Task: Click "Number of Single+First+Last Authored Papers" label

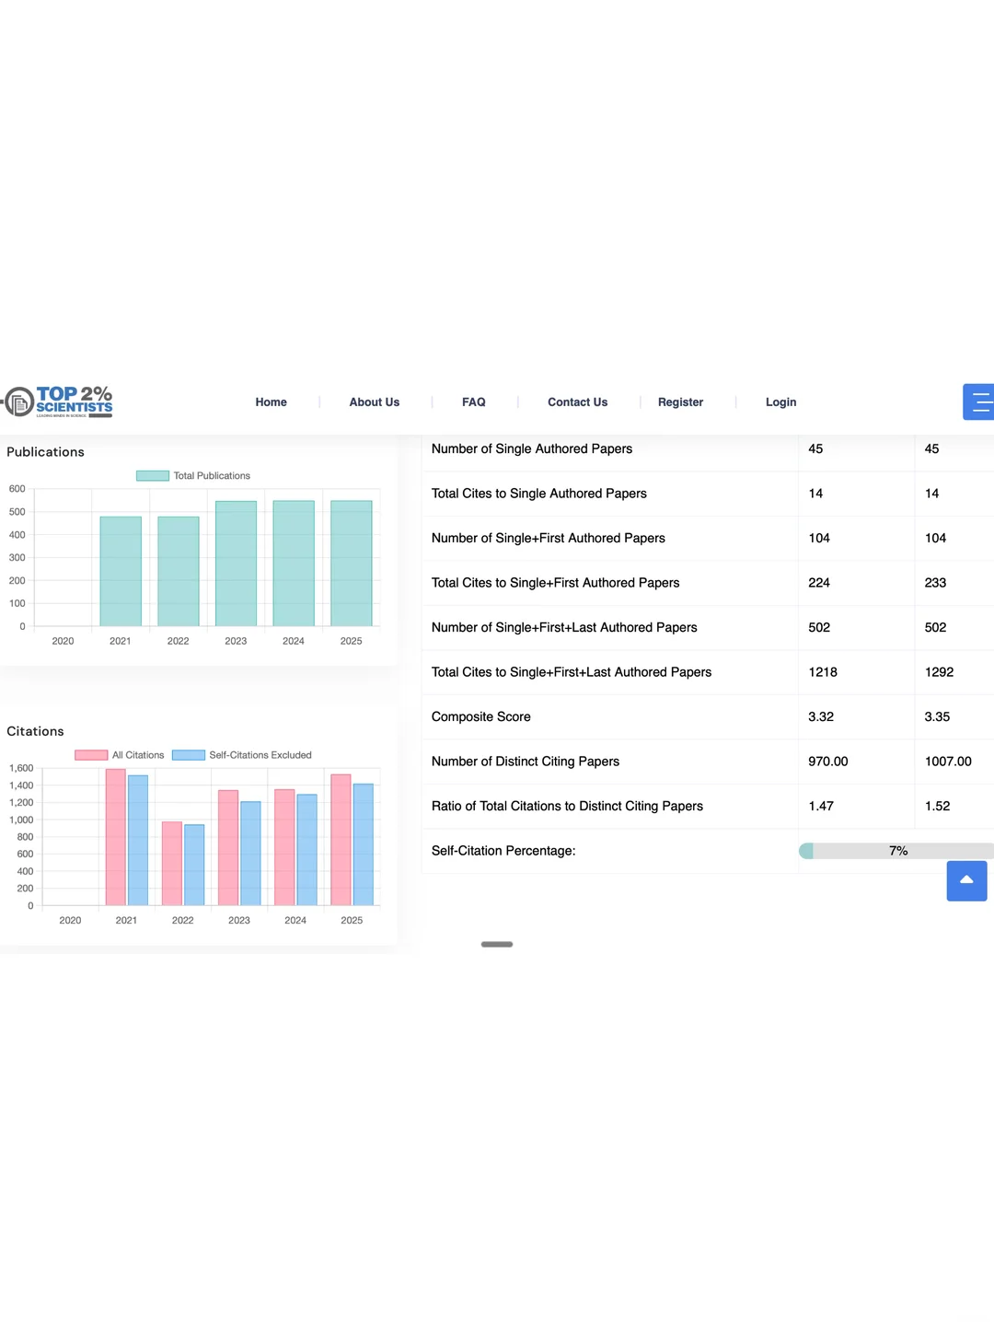Action: (564, 628)
